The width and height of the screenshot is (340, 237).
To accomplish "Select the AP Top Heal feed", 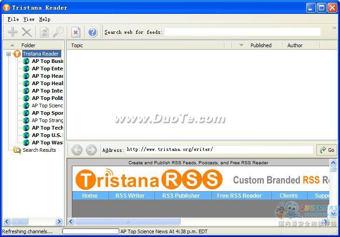I will [47, 83].
